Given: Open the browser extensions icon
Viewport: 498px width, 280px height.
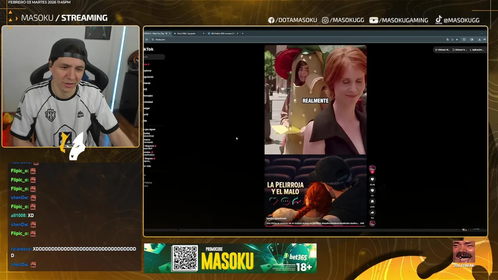Looking at the screenshot, I should pos(464,39).
